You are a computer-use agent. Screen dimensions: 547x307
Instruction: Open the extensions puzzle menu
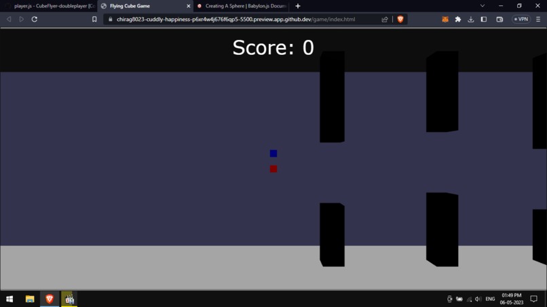pos(458,19)
